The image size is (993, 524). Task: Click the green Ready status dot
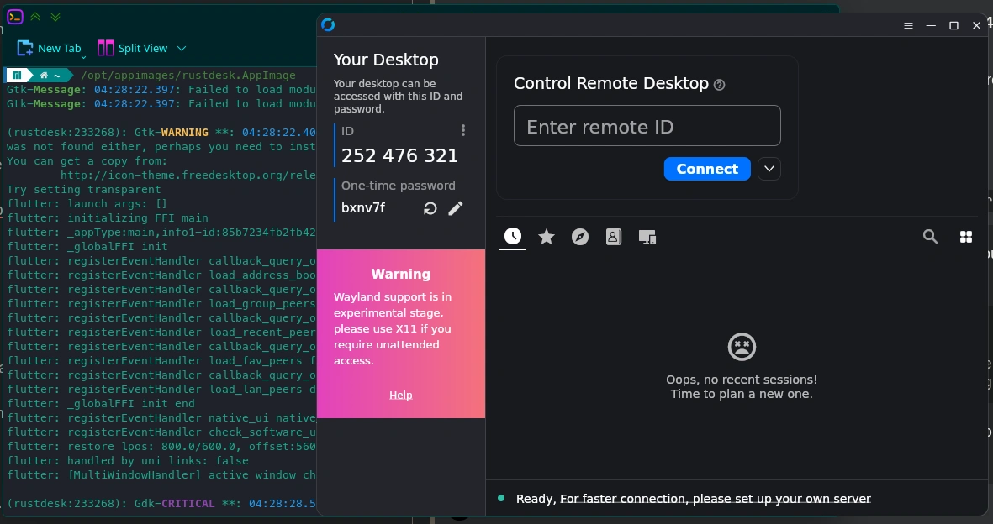pos(502,498)
